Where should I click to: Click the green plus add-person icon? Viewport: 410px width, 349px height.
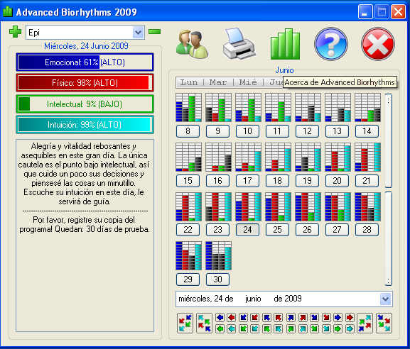(x=15, y=32)
